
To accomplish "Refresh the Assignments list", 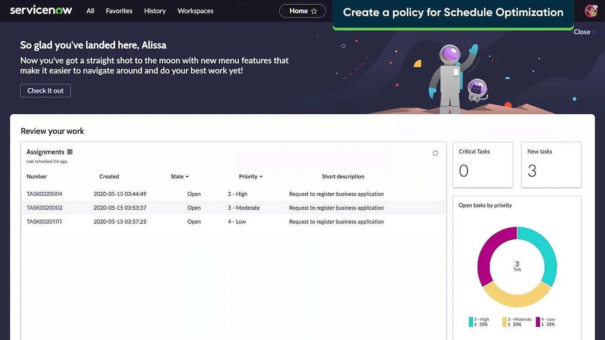I will tap(435, 153).
